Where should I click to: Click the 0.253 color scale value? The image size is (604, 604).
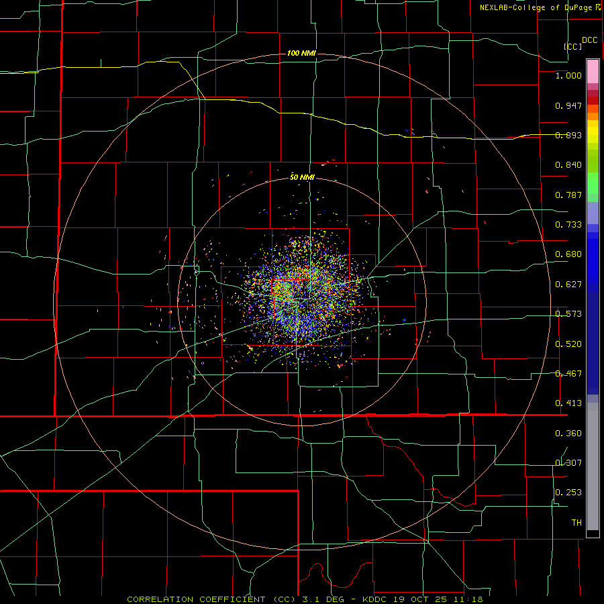click(568, 493)
